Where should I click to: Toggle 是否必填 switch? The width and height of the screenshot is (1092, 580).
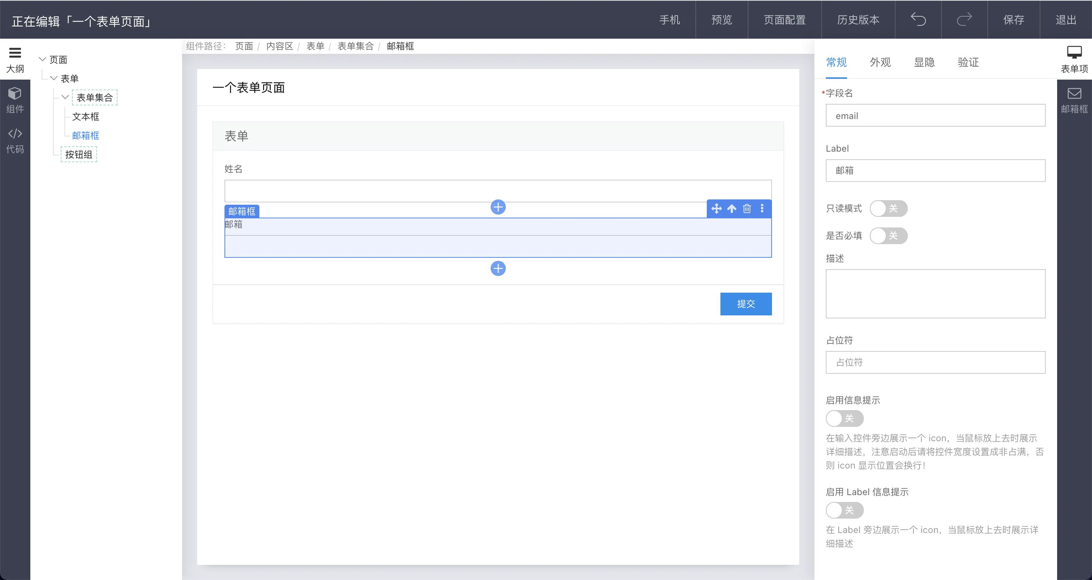coord(888,236)
